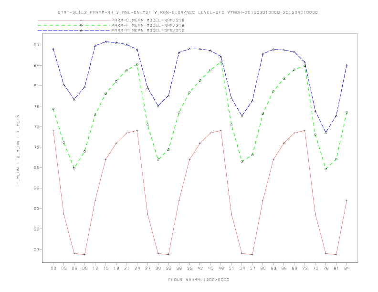Click x-axis forecast hour label 51
The width and height of the screenshot is (378, 292).
tap(231, 268)
